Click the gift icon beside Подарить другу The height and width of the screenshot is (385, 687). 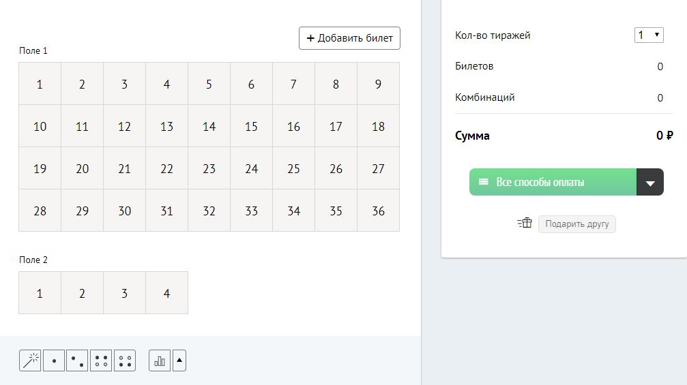point(525,224)
